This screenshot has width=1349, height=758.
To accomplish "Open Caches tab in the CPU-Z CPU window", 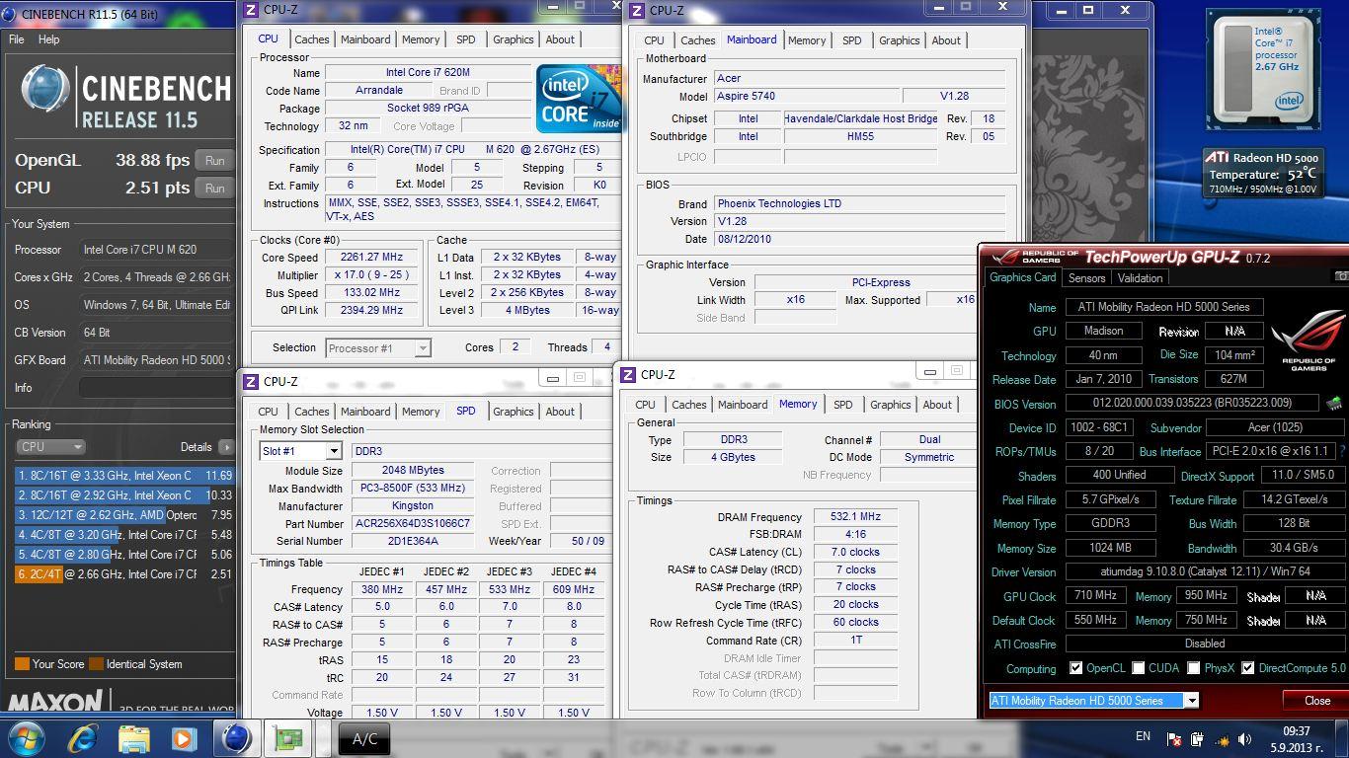I will coord(312,39).
